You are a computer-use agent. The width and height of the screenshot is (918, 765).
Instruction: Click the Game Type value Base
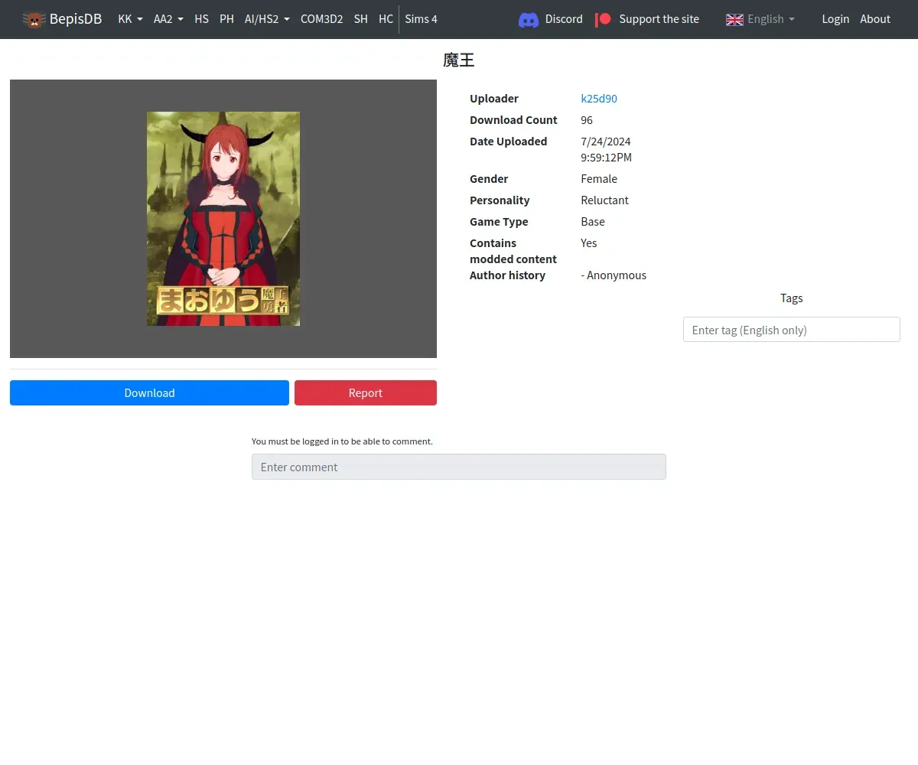(x=593, y=222)
